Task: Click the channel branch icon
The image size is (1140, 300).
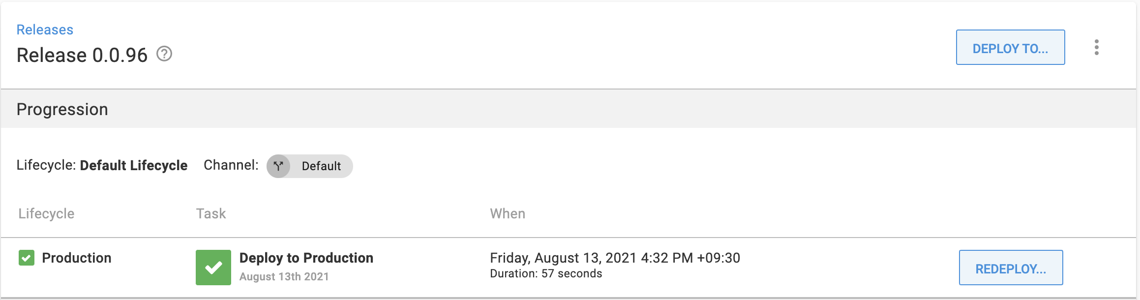Action: click(x=278, y=166)
